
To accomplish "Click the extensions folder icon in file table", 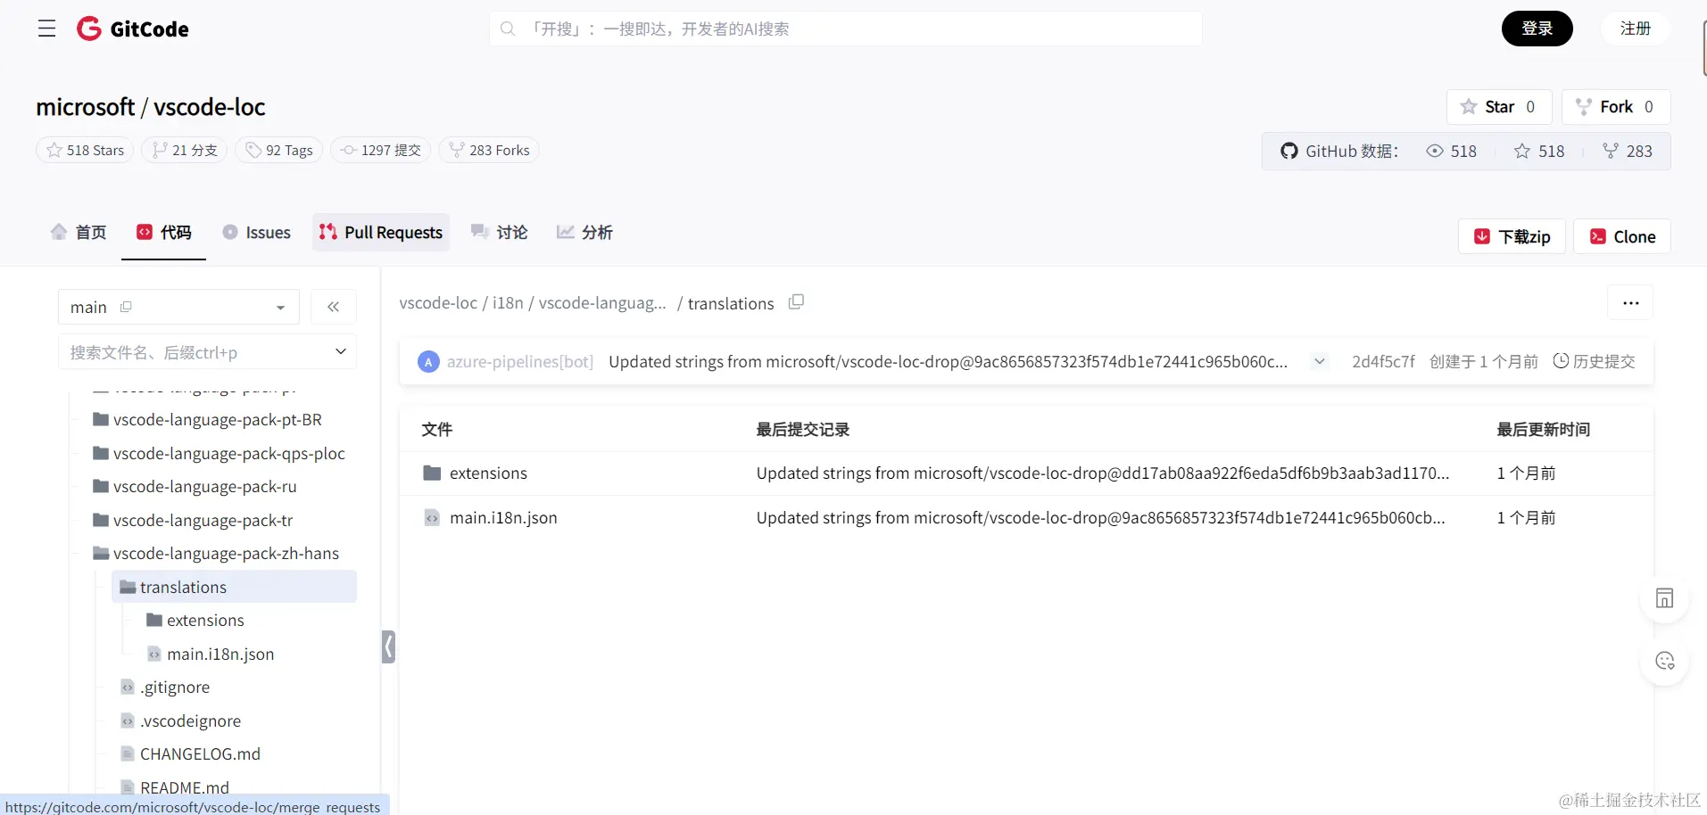I will pyautogui.click(x=432, y=473).
